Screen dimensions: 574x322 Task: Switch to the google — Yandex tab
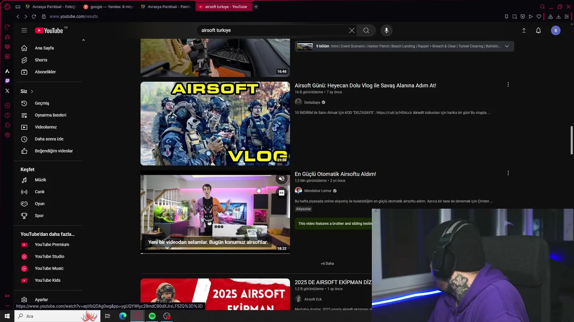pos(109,7)
